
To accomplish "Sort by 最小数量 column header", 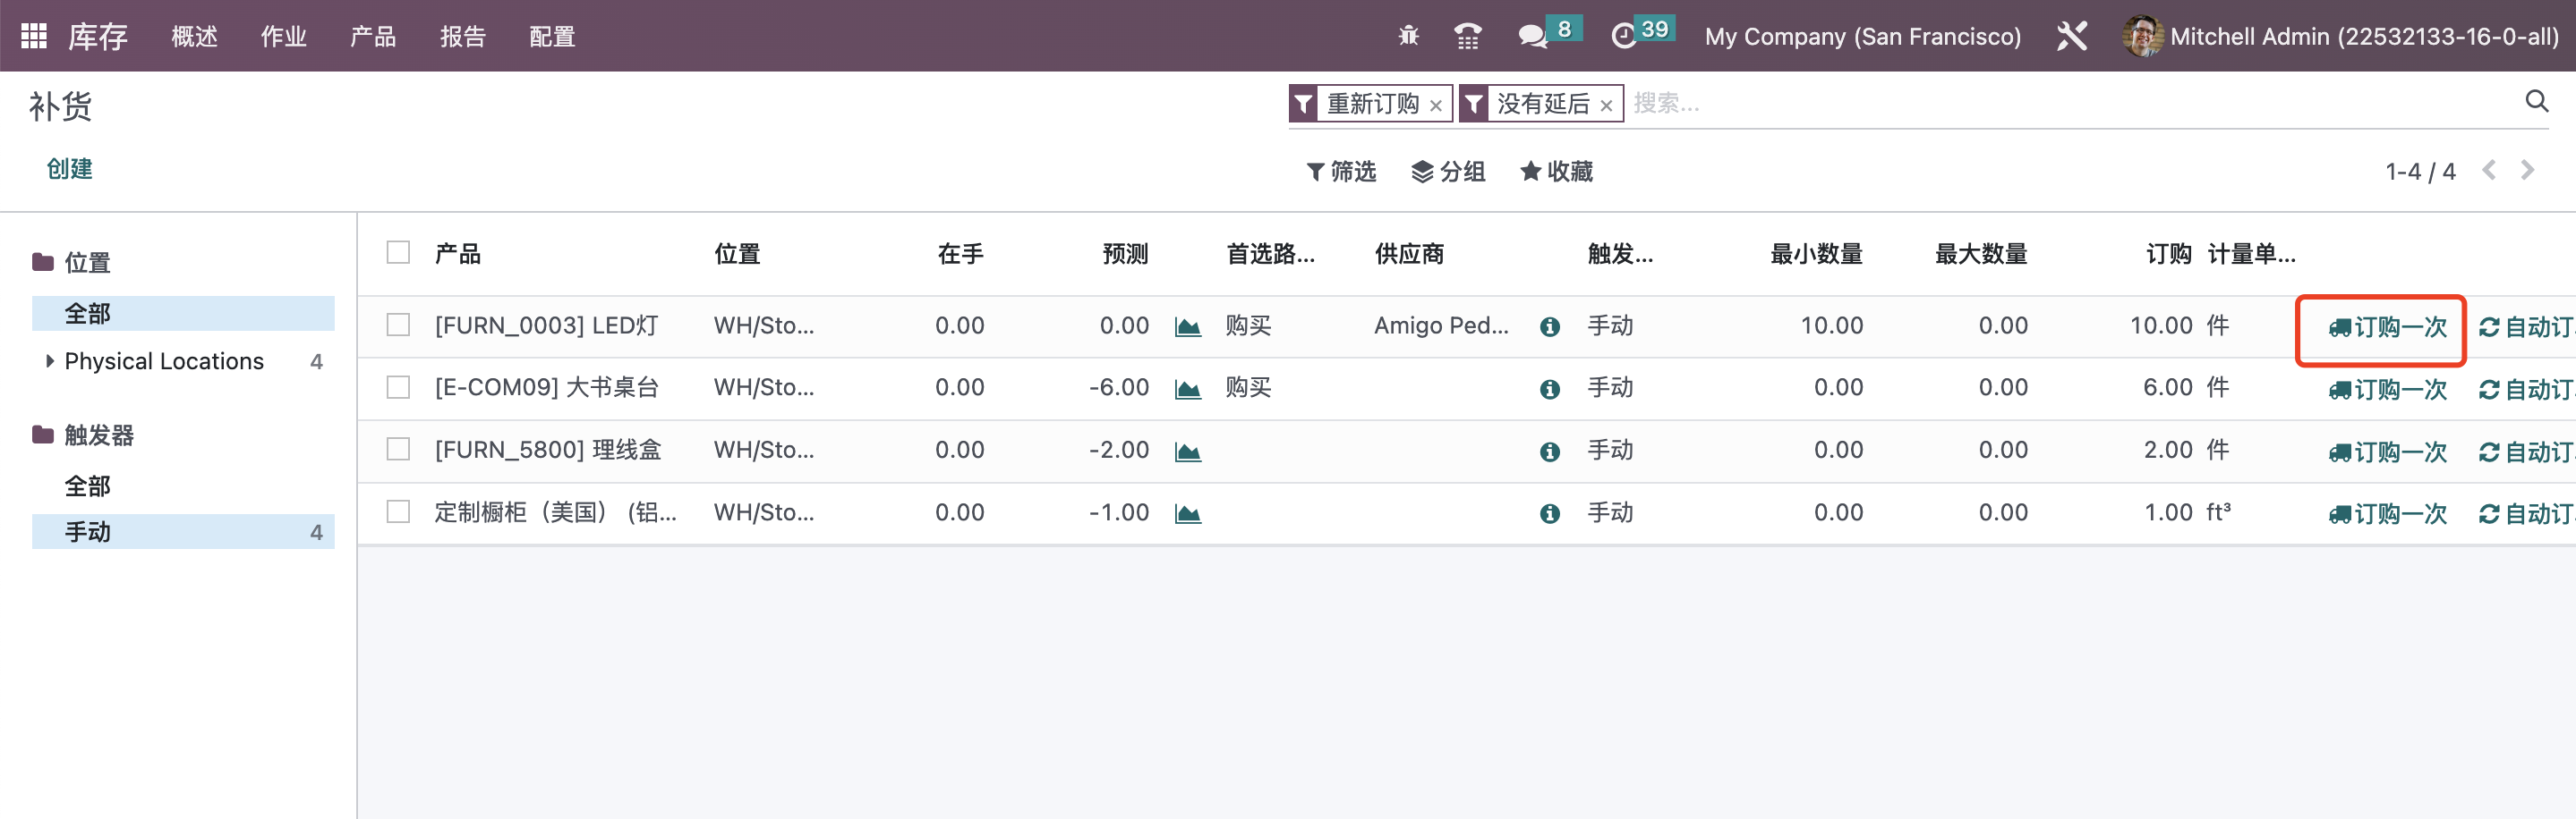I will click(1816, 254).
